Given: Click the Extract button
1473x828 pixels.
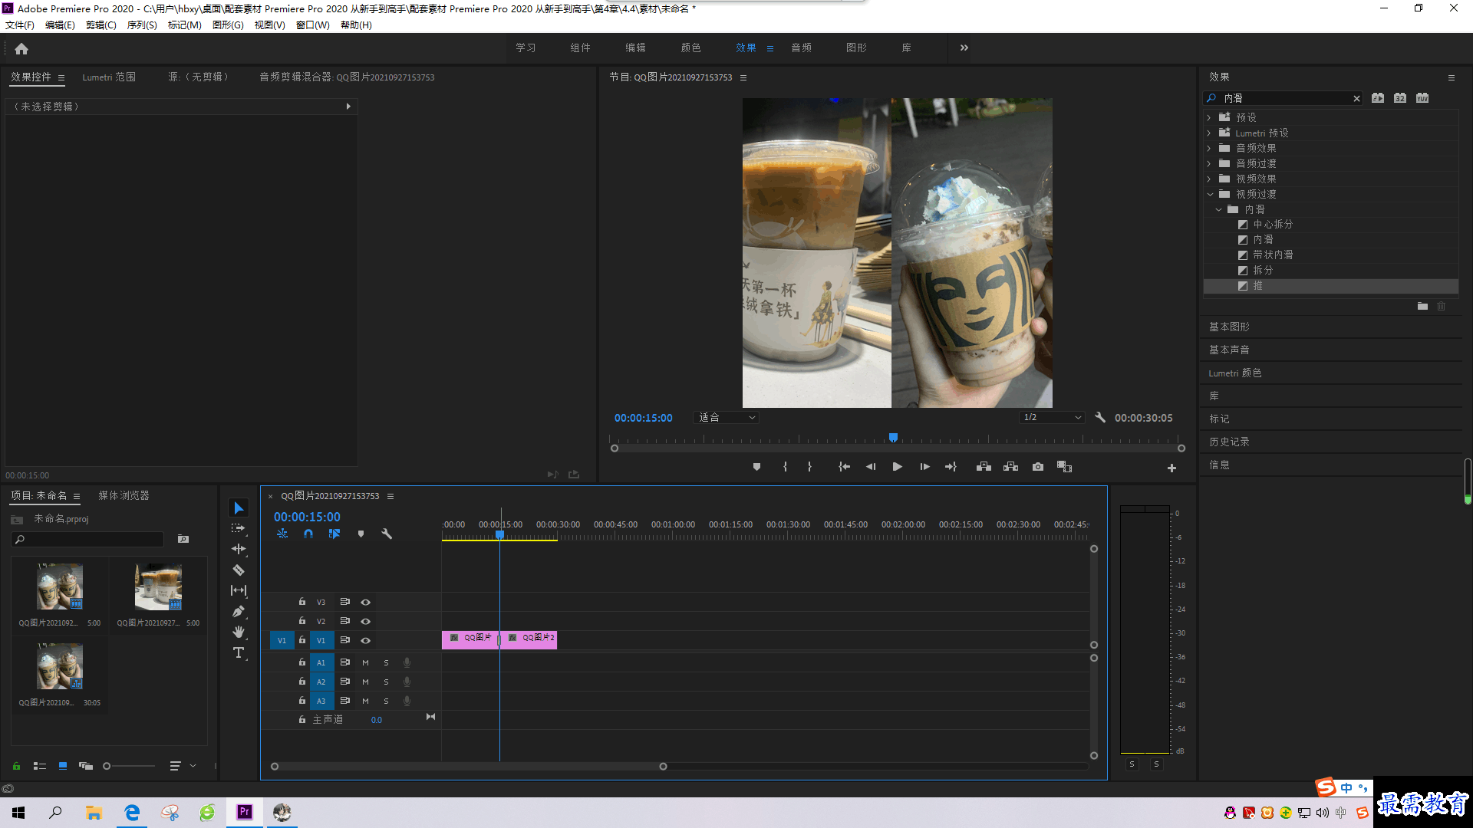Looking at the screenshot, I should tap(1010, 467).
